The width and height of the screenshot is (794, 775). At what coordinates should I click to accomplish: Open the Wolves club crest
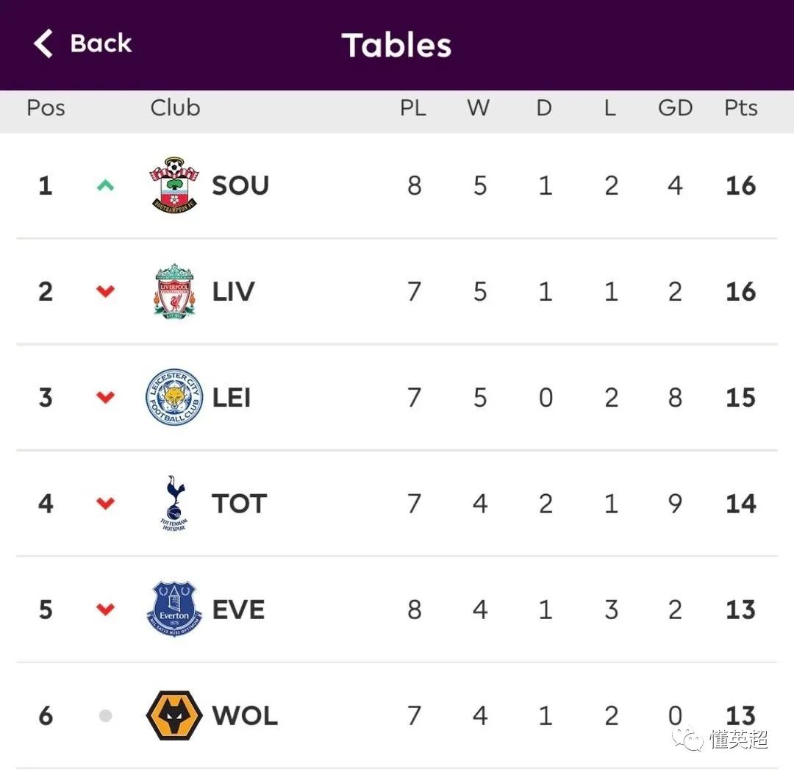(x=174, y=715)
